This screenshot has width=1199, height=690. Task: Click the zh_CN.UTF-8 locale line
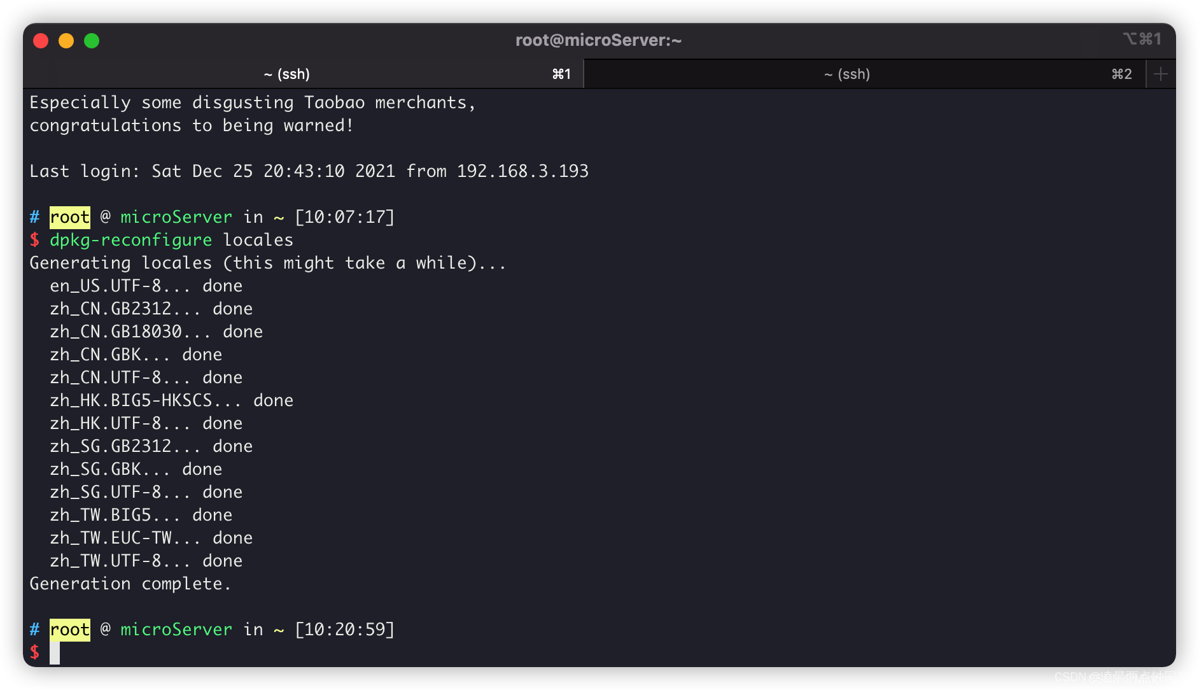click(146, 377)
